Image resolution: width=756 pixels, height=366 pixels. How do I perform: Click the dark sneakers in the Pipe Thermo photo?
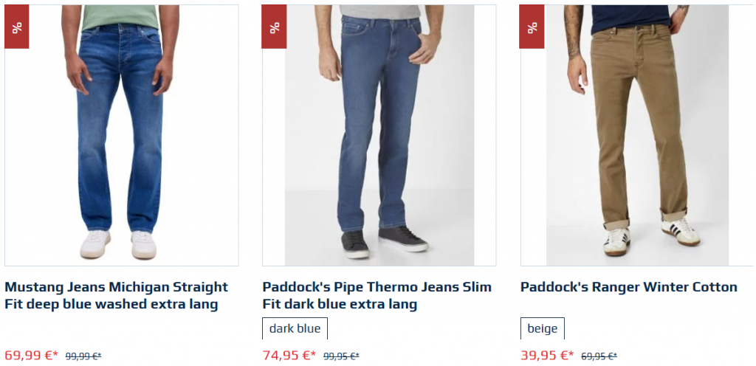coord(384,242)
